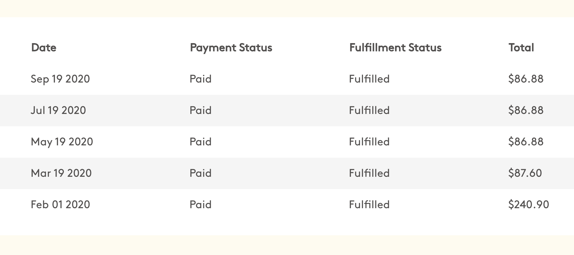Click the Fulfillment Status column header

pos(395,47)
